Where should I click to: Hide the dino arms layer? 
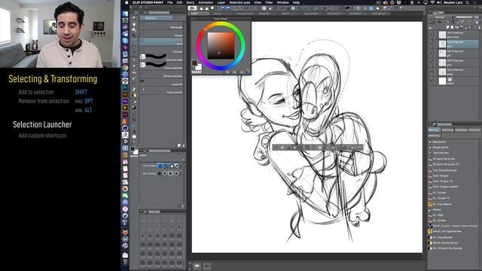coord(430,35)
